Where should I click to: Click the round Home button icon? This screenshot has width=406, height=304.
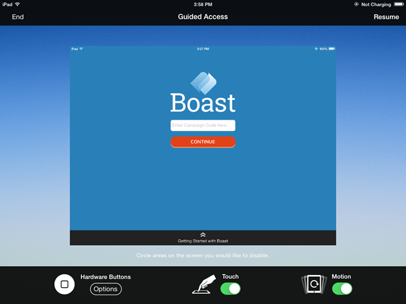[x=64, y=284]
